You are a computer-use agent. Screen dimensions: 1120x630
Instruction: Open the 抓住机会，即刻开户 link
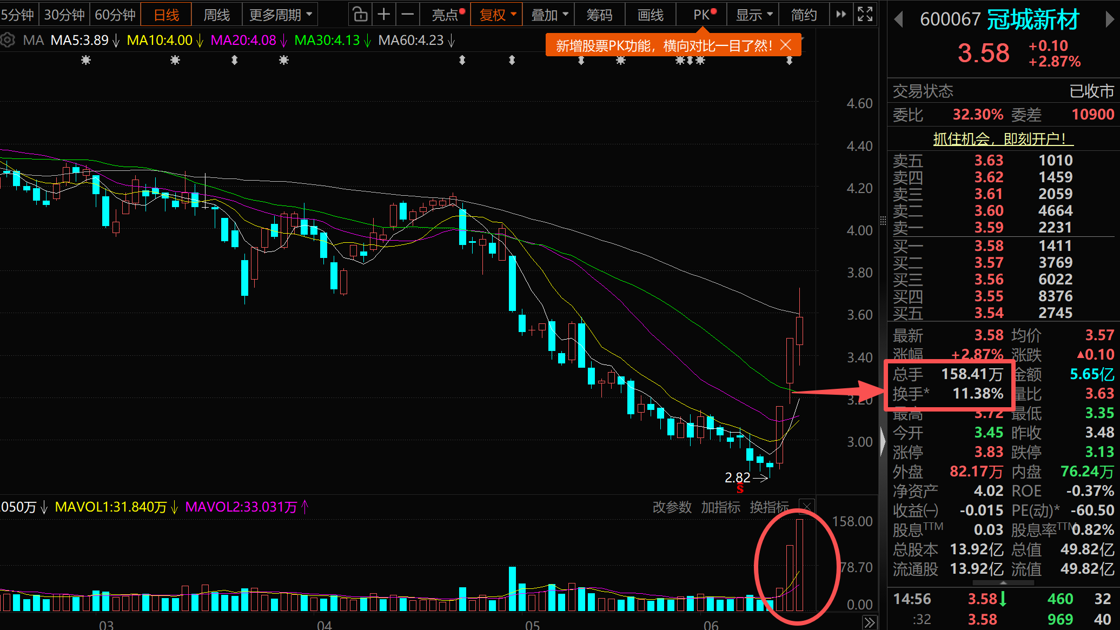[x=1003, y=138]
